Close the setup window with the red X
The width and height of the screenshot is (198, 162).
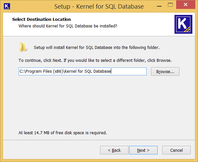pyautogui.click(x=186, y=5)
